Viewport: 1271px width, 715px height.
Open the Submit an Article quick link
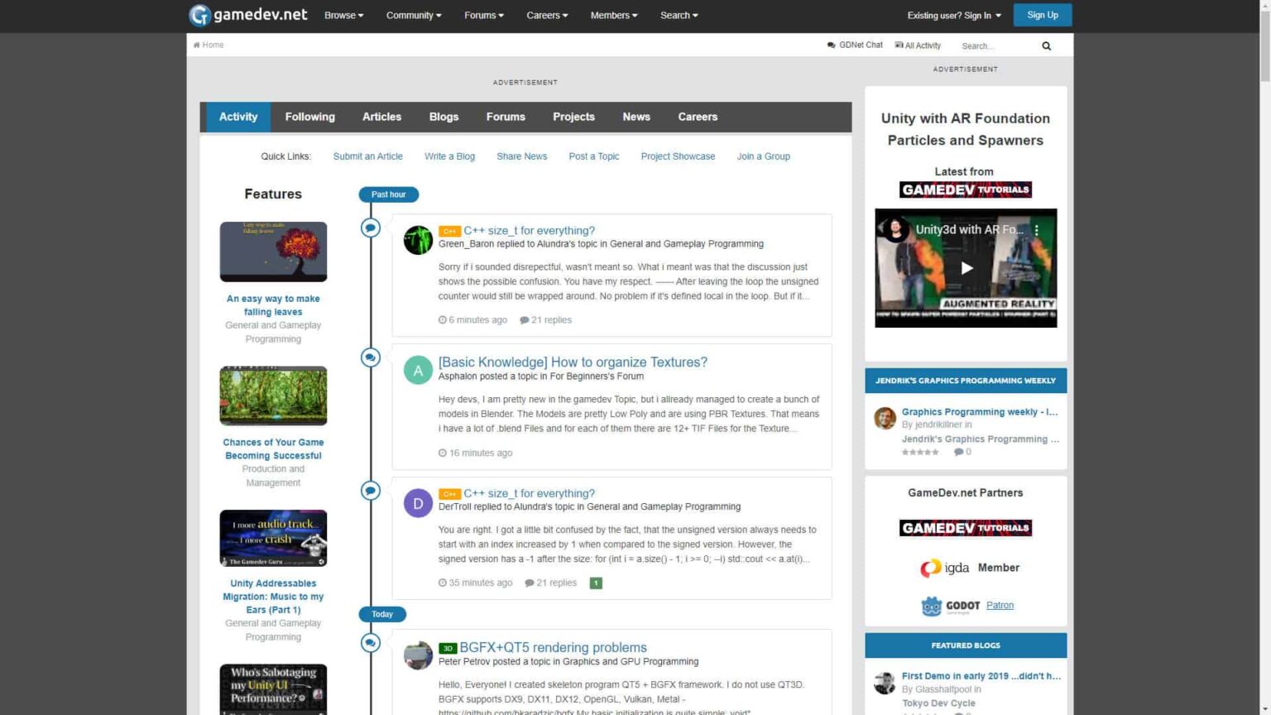tap(367, 156)
